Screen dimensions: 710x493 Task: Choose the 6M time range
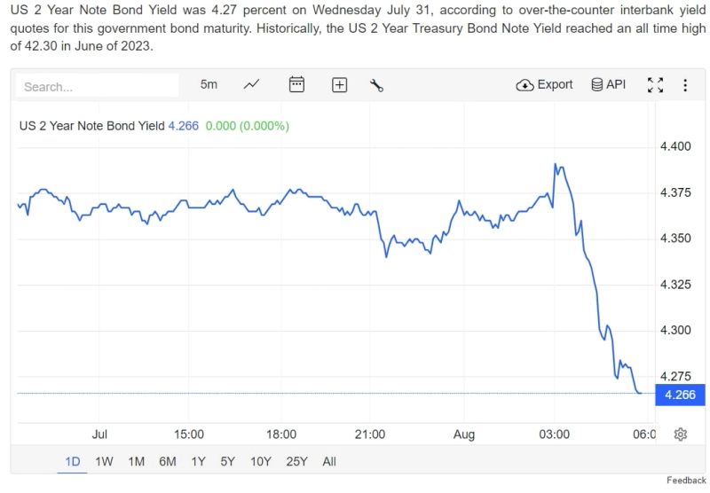[x=167, y=461]
